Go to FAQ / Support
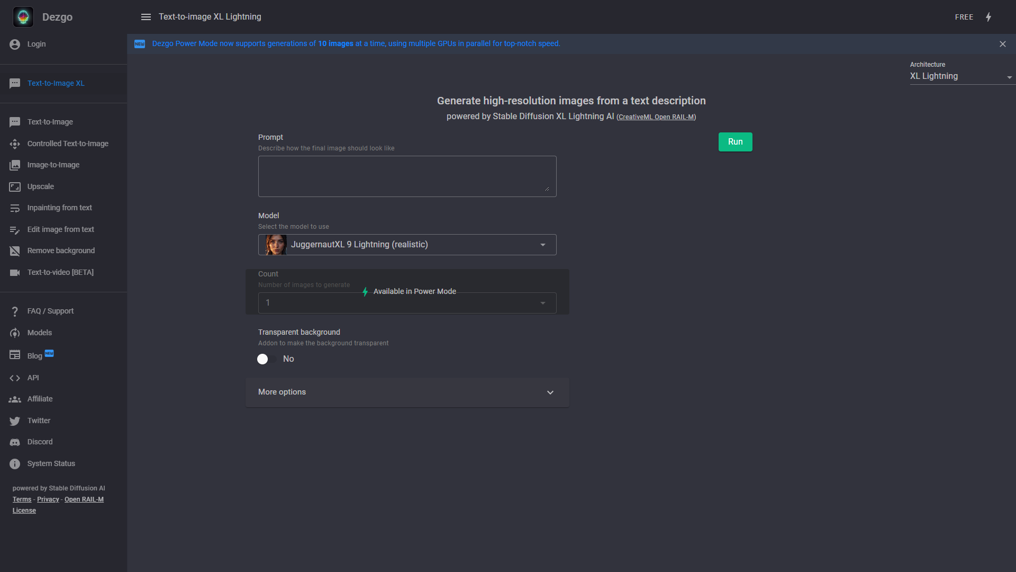The height and width of the screenshot is (572, 1016). 50,311
